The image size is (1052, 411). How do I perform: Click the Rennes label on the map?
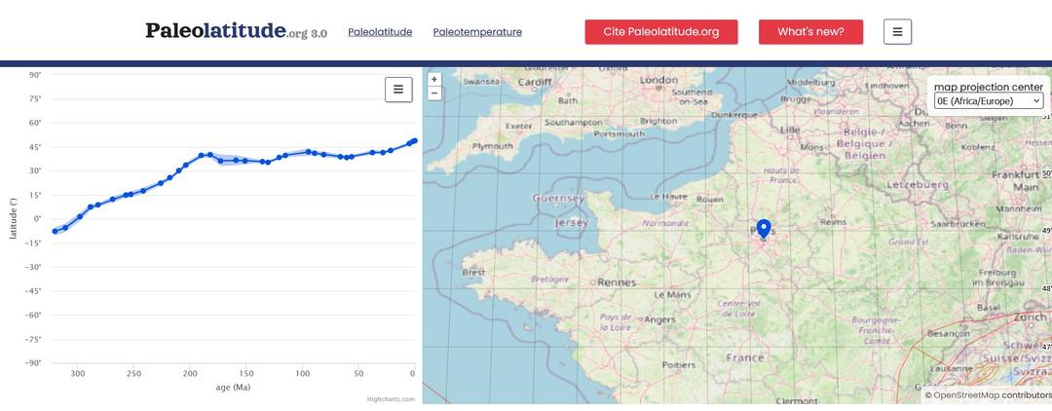pyautogui.click(x=616, y=282)
